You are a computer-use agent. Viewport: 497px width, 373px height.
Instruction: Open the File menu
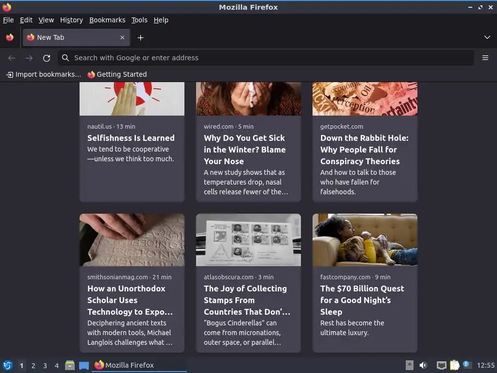8,20
